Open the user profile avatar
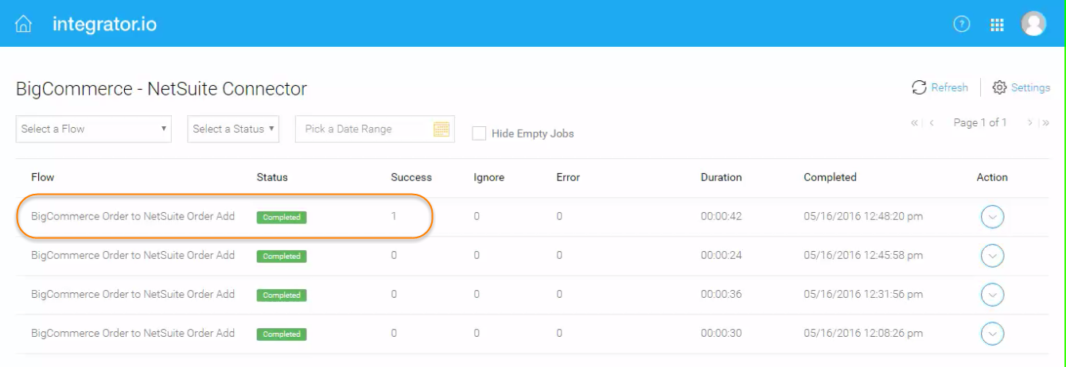 tap(1033, 24)
